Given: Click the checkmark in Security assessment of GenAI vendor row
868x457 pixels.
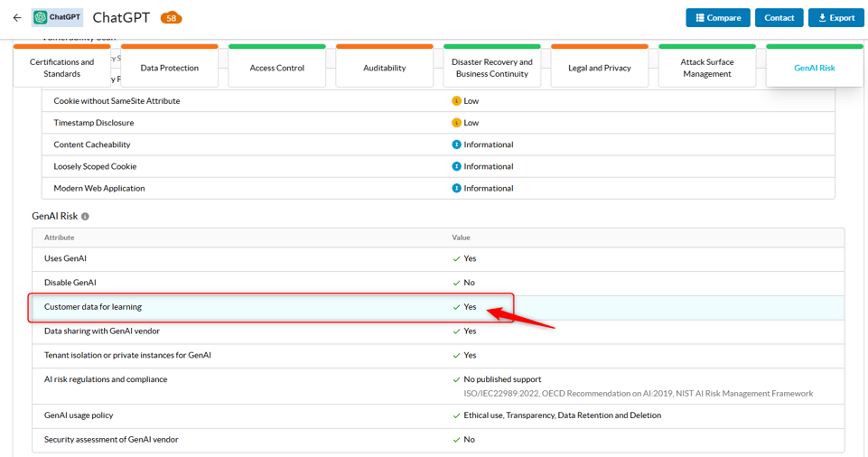Looking at the screenshot, I should coord(456,440).
